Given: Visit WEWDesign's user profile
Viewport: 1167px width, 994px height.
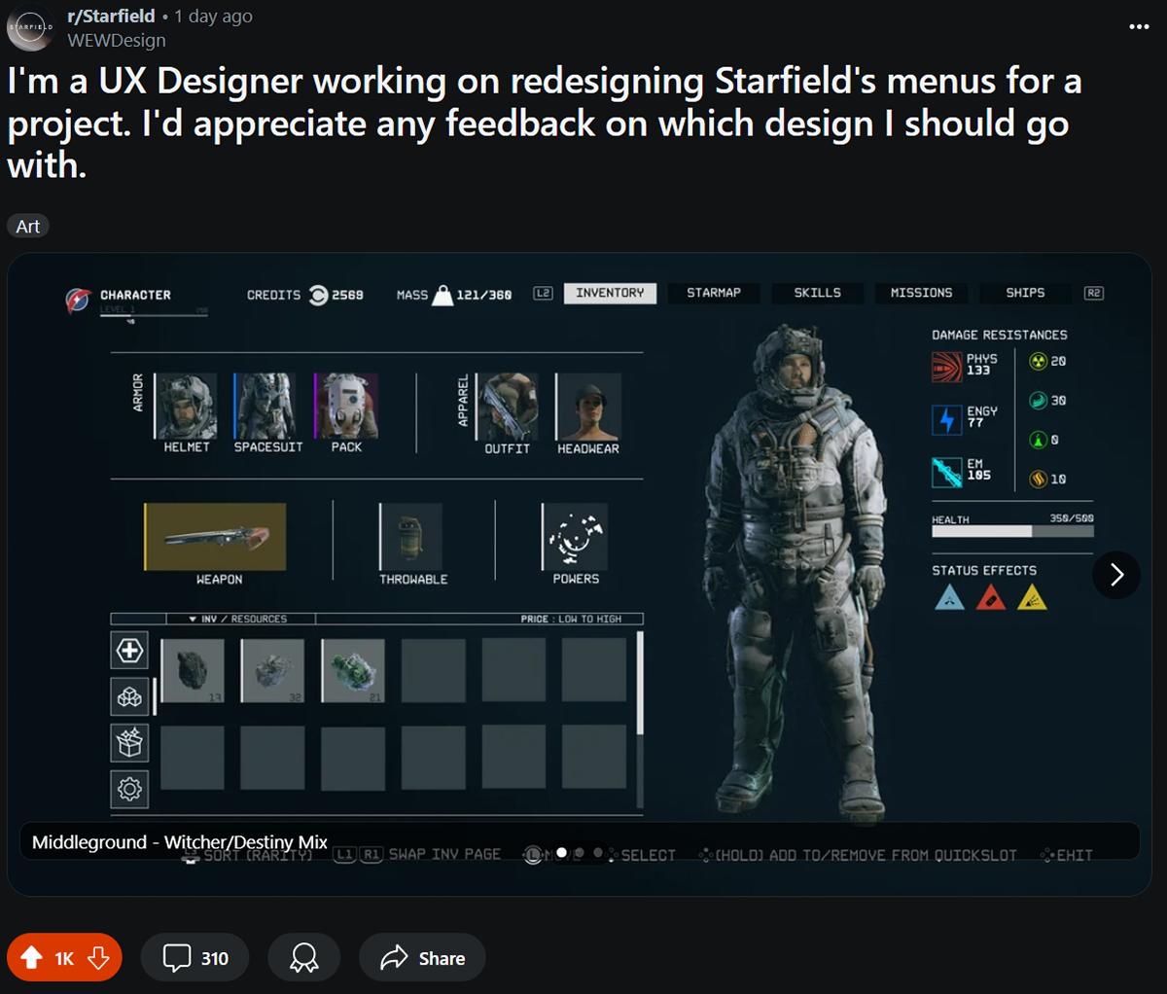Looking at the screenshot, I should (x=117, y=40).
